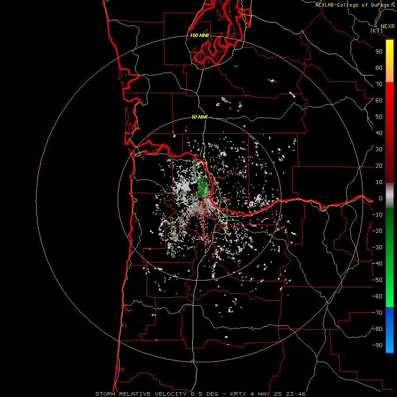Select the -60 scale value
This screenshot has height=397, width=397.
point(377,296)
